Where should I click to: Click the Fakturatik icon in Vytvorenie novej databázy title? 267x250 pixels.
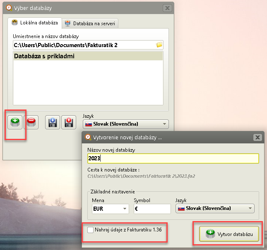(88, 137)
